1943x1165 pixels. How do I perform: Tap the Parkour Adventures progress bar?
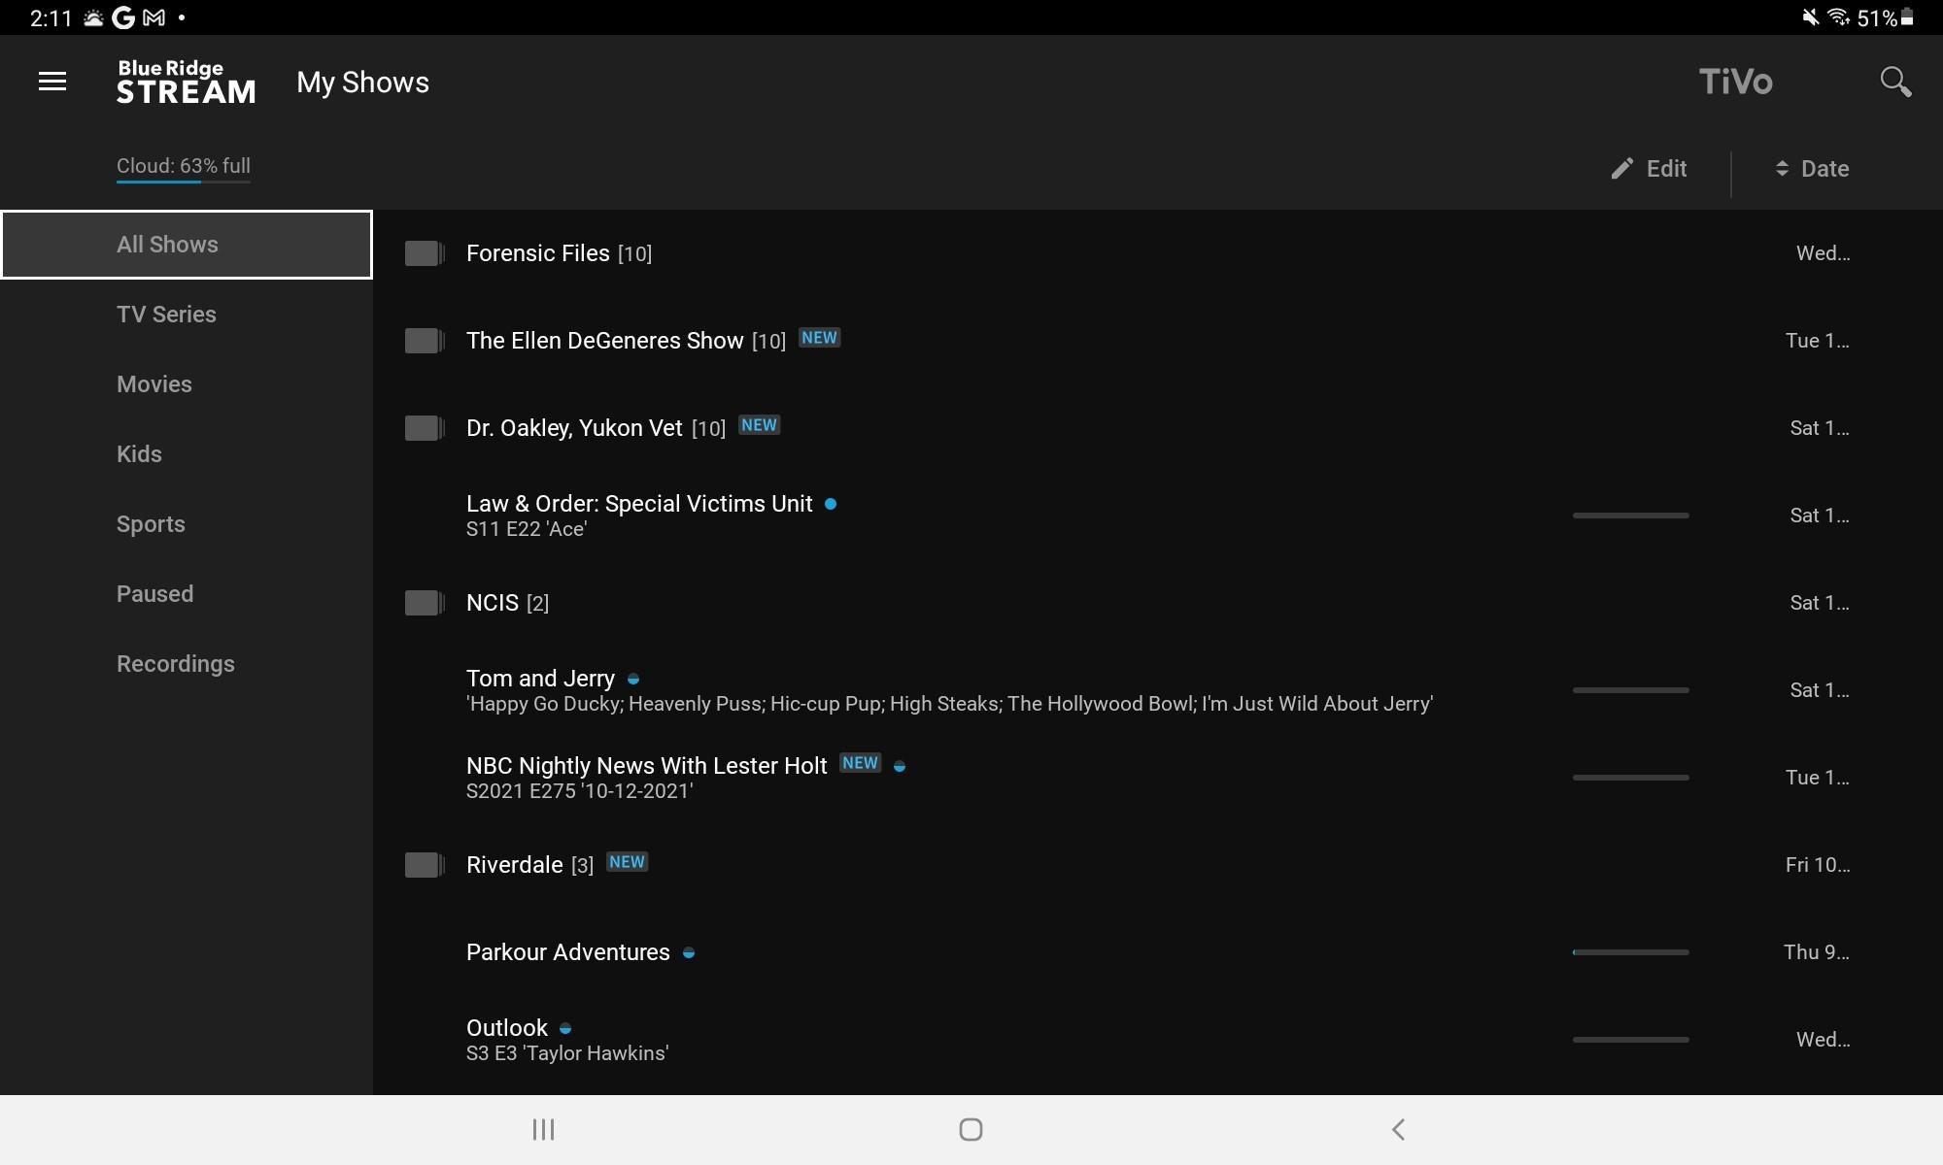pos(1630,952)
